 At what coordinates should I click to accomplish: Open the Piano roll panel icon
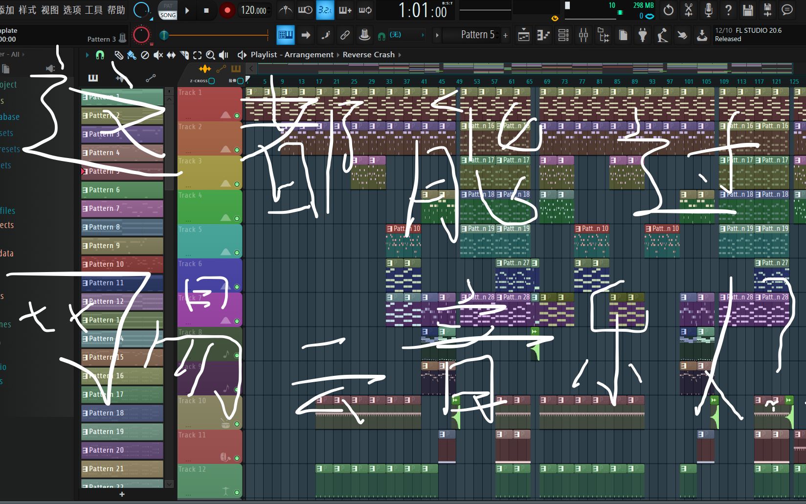click(543, 35)
